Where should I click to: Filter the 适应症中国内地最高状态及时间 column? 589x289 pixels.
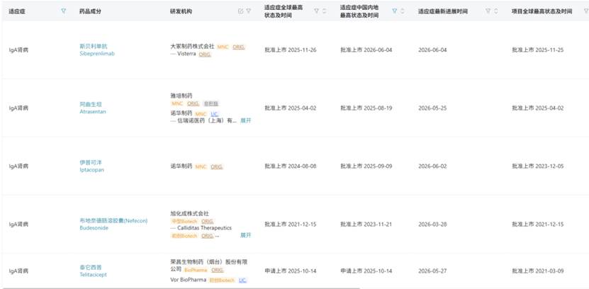(x=394, y=11)
